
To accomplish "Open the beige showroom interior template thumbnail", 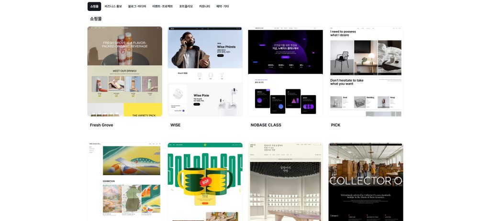I will tap(285, 182).
